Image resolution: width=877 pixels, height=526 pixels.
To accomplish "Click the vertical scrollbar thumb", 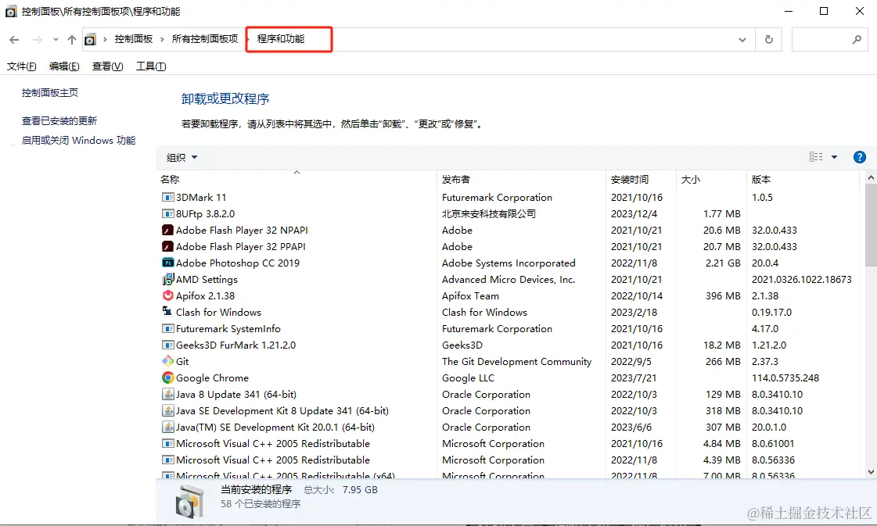I will (871, 227).
